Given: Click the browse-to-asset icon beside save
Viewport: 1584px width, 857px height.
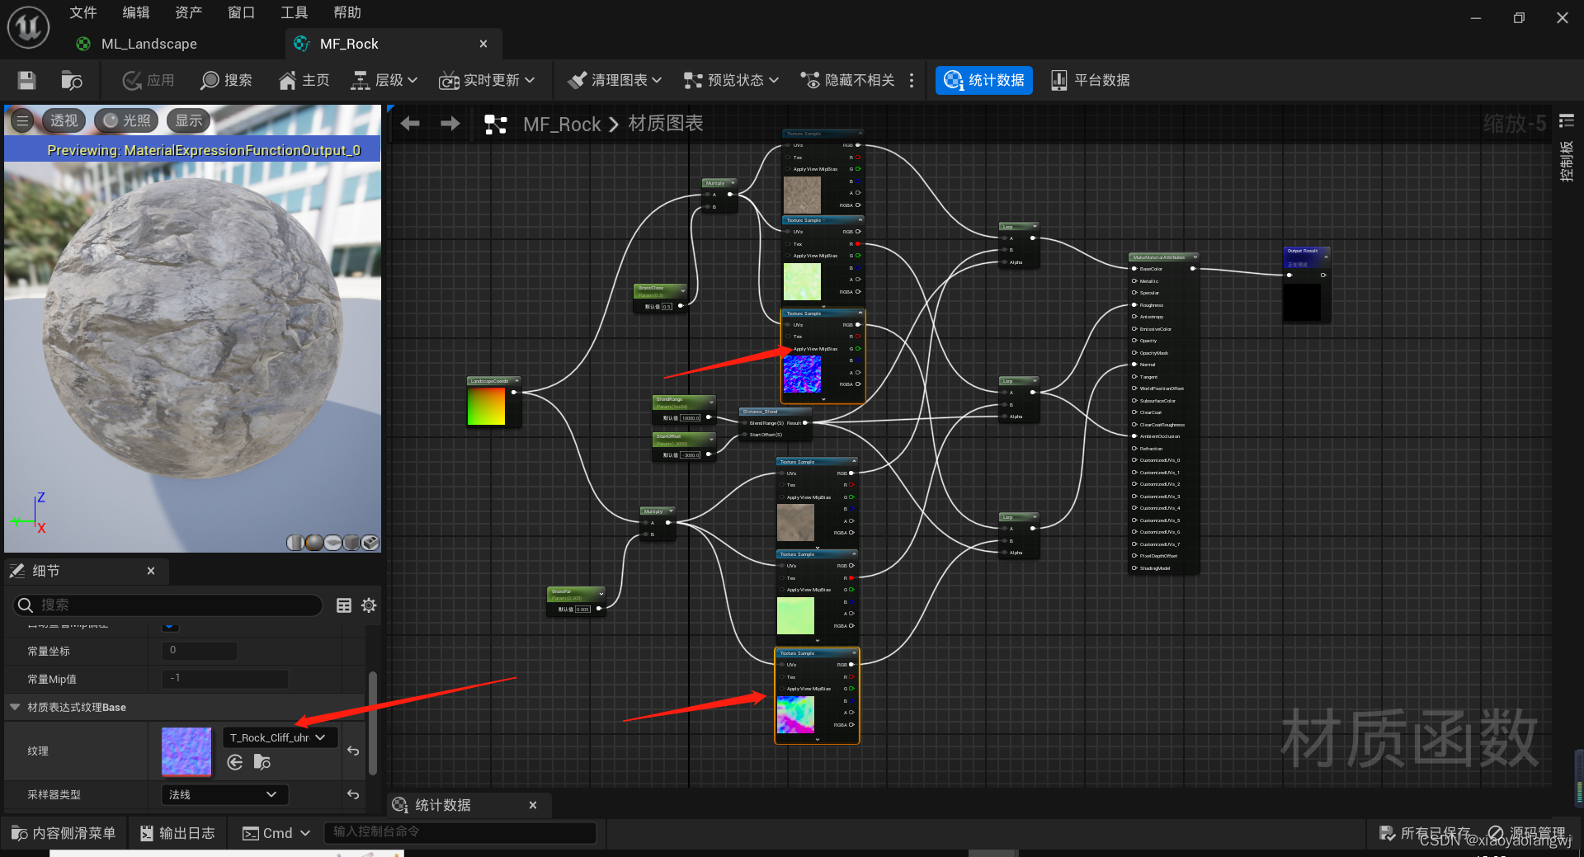Looking at the screenshot, I should coord(72,80).
